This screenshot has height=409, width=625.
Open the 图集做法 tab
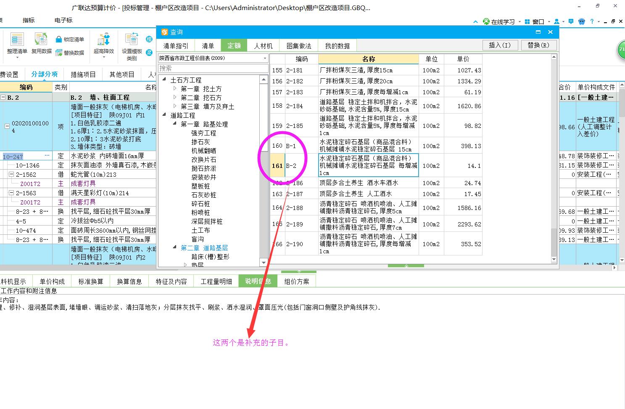[x=299, y=46]
